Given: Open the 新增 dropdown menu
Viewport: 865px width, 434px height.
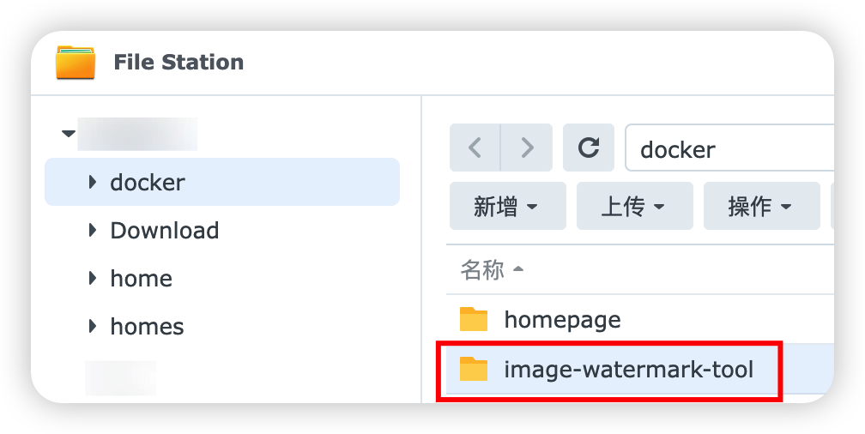Looking at the screenshot, I should (x=507, y=206).
